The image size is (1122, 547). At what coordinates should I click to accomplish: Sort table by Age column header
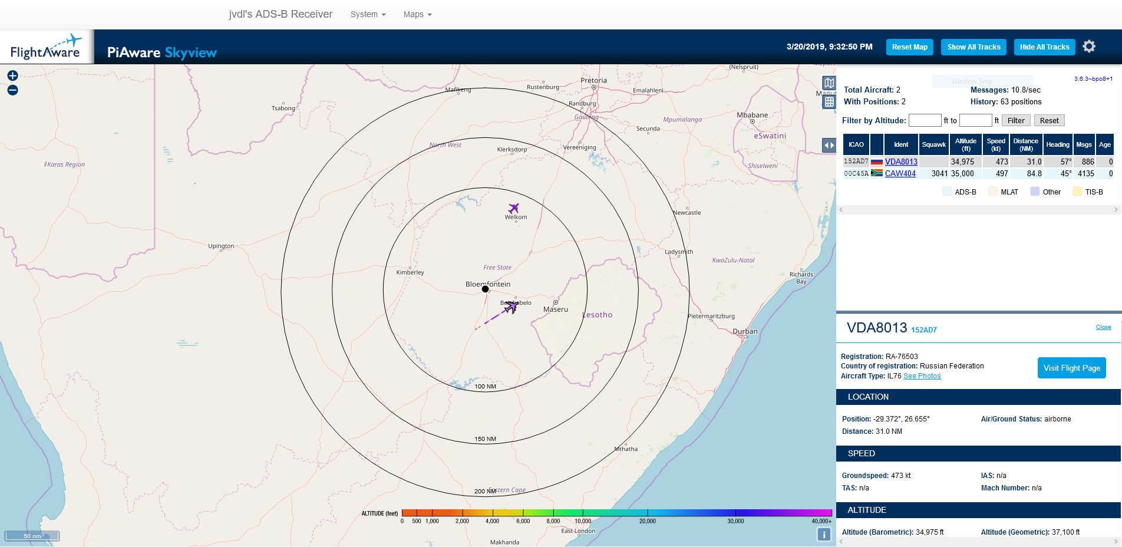coord(1105,144)
